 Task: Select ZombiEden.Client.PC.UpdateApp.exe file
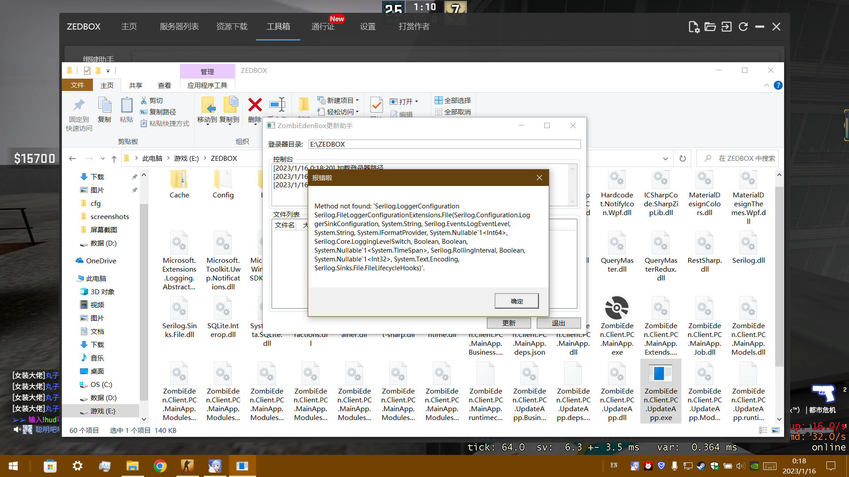tap(661, 392)
